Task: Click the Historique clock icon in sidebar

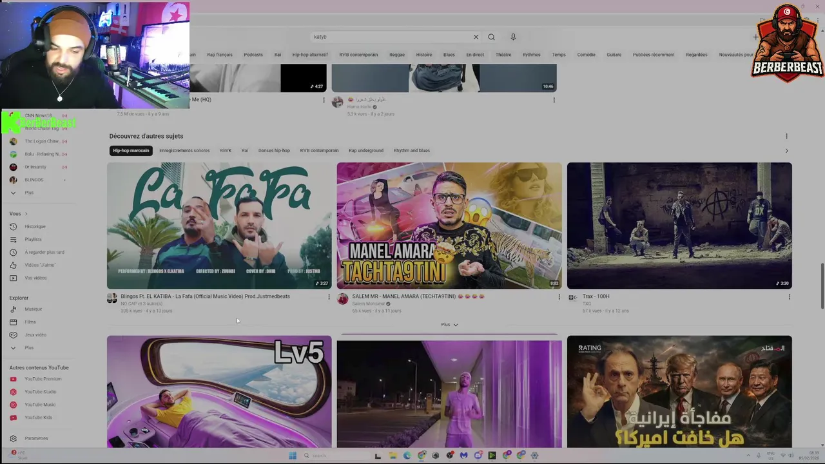Action: pyautogui.click(x=13, y=226)
